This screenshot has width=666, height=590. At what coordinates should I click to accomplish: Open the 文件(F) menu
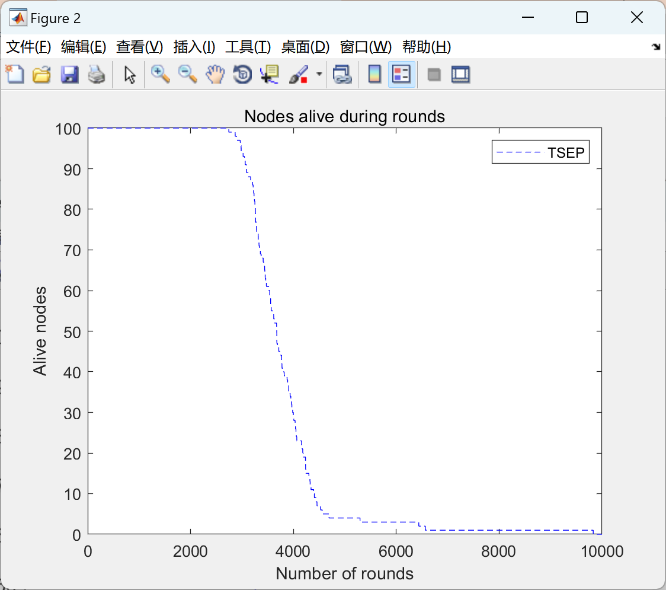[28, 47]
